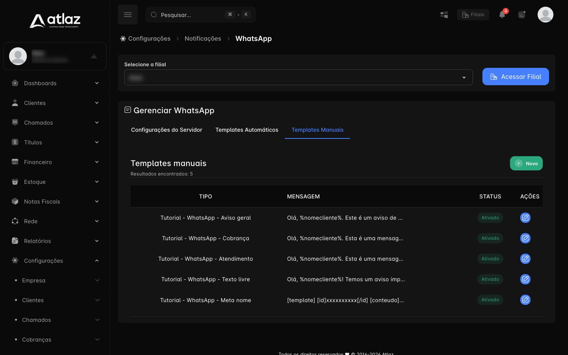Click the Windows grid icon in header
This screenshot has width=568, height=355.
pyautogui.click(x=444, y=15)
